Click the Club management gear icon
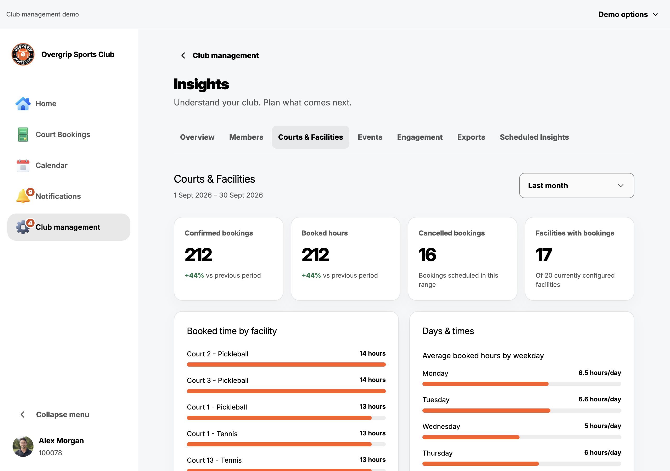 tap(23, 227)
